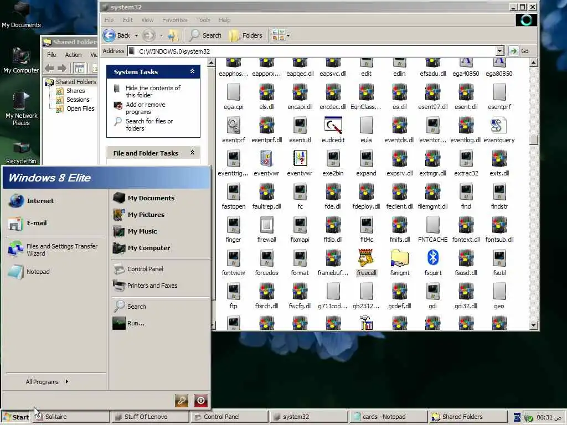Click the file list scrollbar thumb

click(534, 139)
